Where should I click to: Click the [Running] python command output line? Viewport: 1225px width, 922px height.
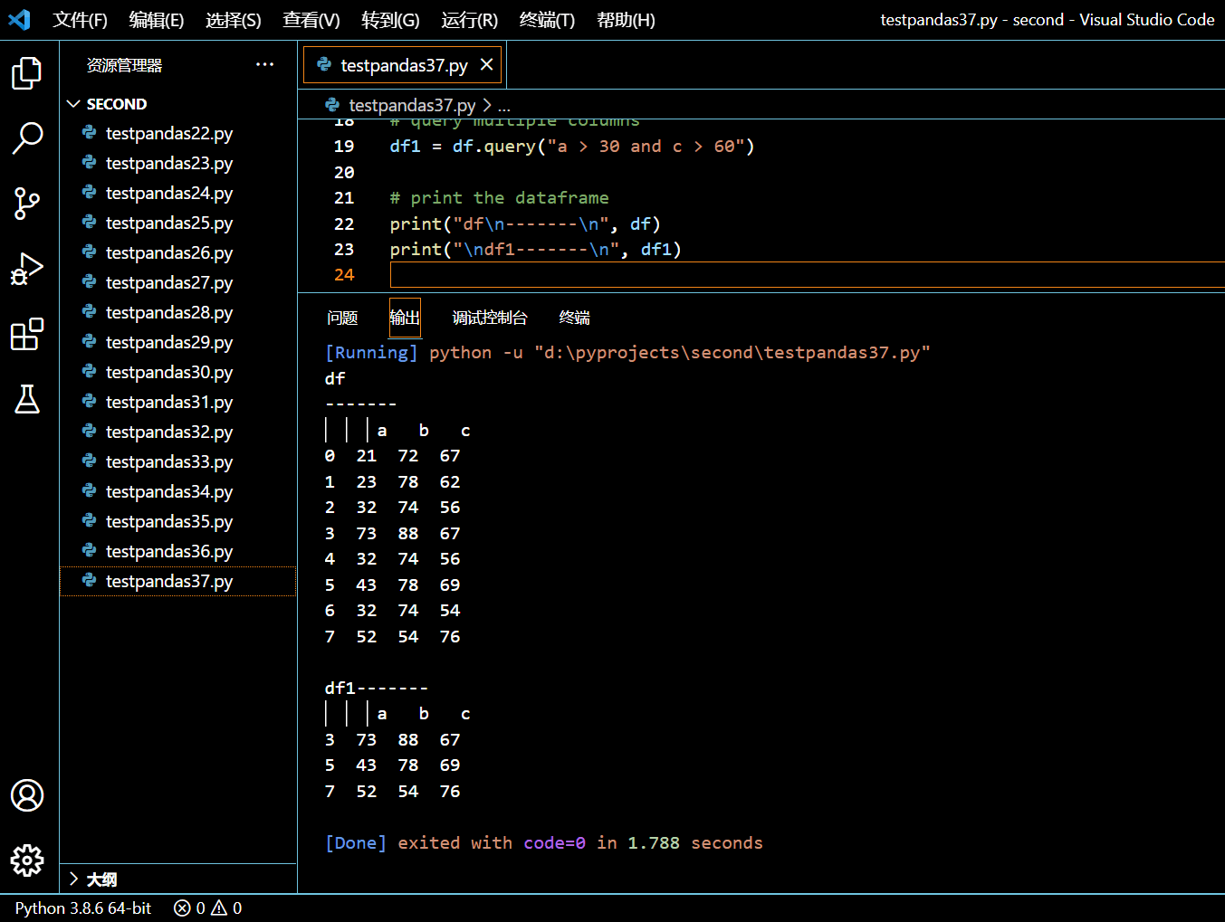click(x=627, y=353)
